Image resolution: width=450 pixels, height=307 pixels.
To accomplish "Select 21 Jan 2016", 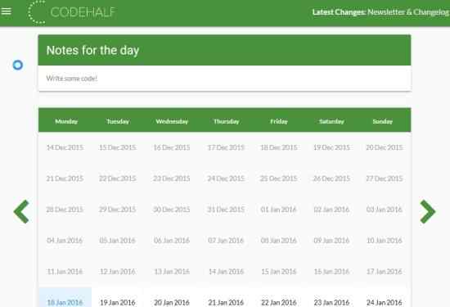I will pos(226,302).
